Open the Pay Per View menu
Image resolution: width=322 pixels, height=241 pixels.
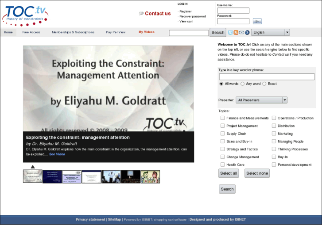click(x=116, y=32)
